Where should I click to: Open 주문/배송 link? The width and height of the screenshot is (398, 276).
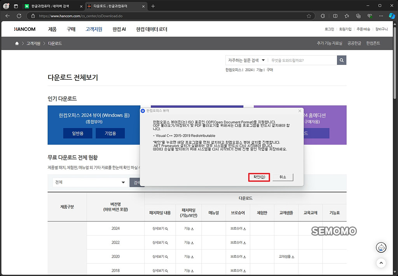tap(363, 29)
